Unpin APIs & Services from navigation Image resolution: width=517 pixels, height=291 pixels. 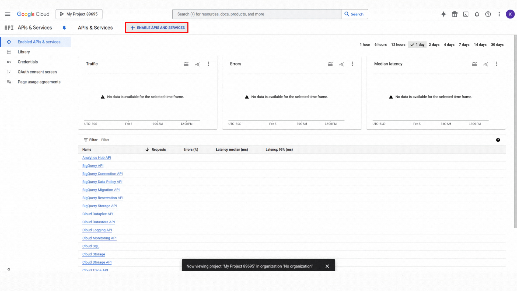pos(64,28)
